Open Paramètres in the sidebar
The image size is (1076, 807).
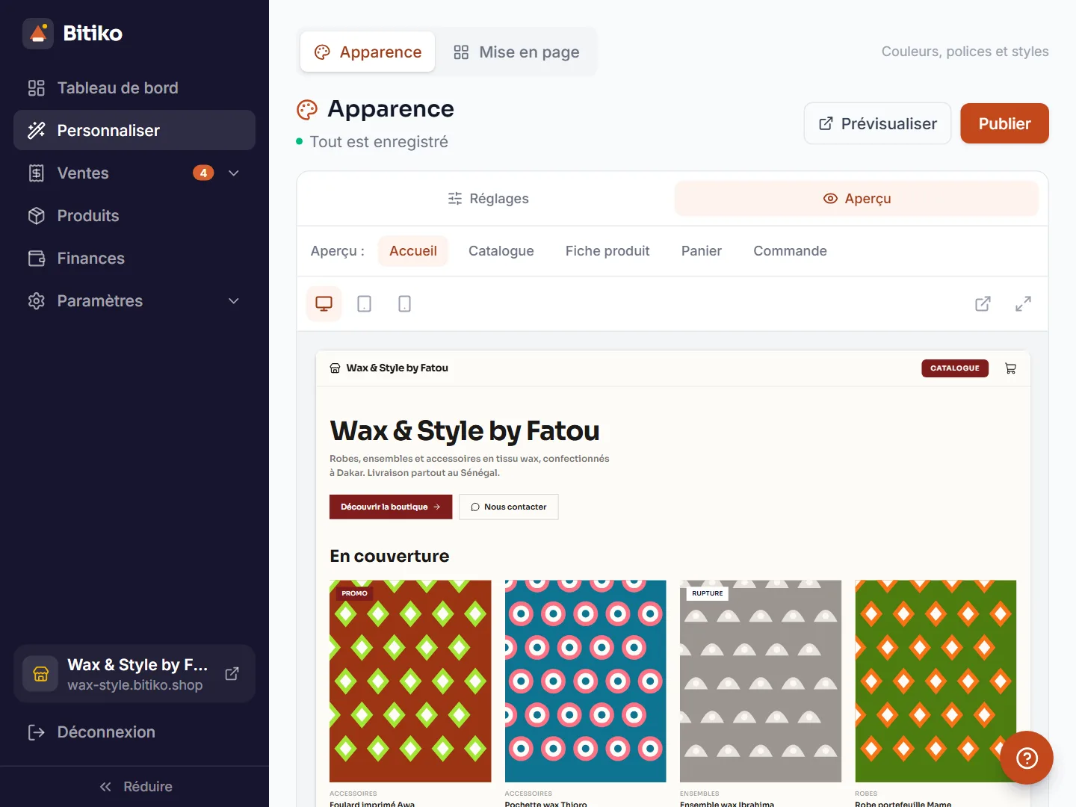(134, 301)
